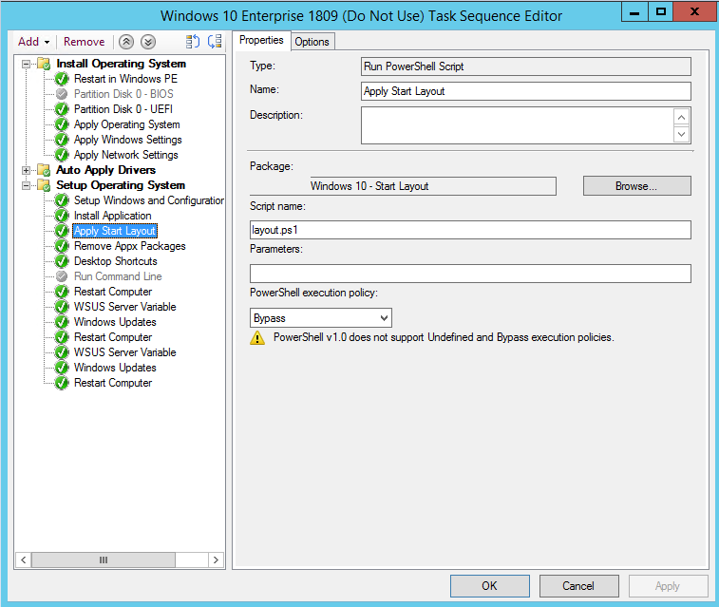This screenshot has height=607, width=719.
Task: Click the Type field showing Run PowerShell Script
Action: click(526, 66)
